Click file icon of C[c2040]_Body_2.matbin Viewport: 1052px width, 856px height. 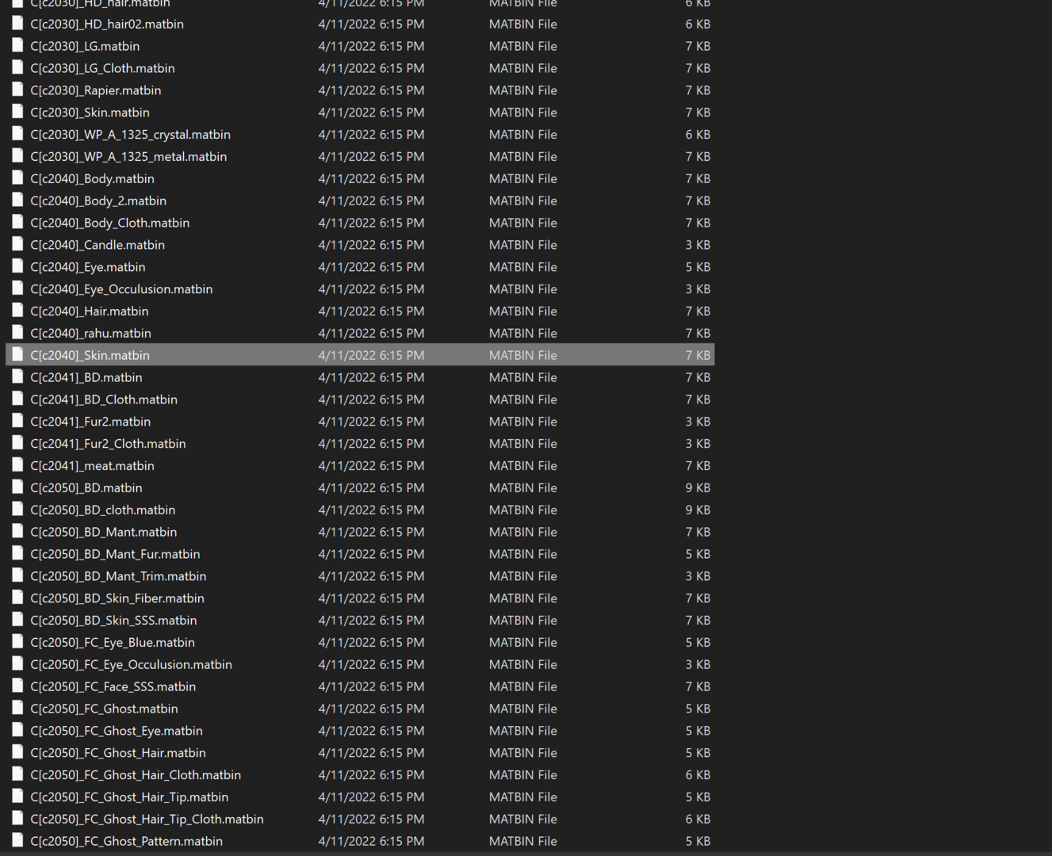tap(17, 201)
